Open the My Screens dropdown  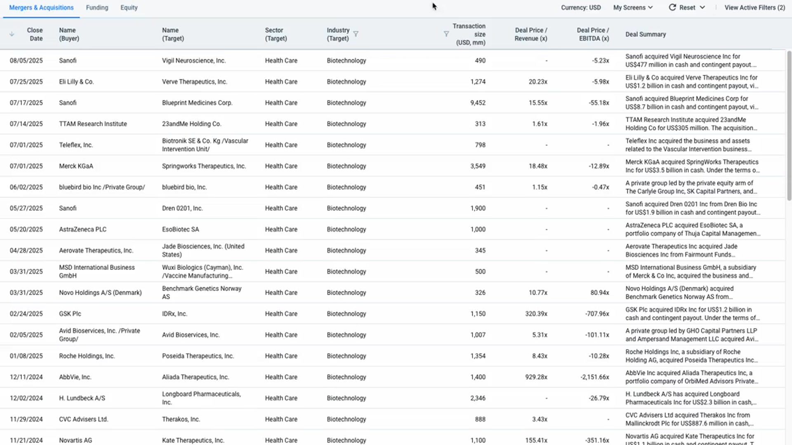(x=633, y=7)
